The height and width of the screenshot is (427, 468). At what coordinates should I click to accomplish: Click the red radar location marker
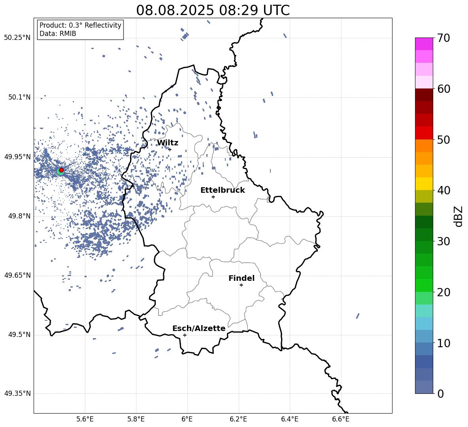(x=61, y=170)
